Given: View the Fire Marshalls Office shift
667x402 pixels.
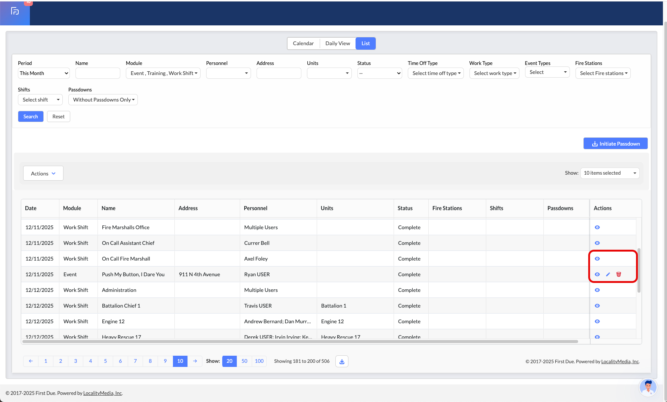Looking at the screenshot, I should [x=597, y=227].
